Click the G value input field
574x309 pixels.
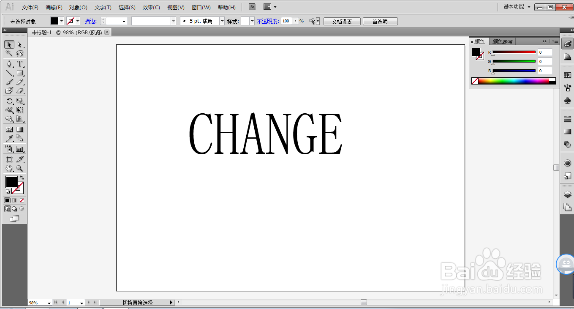coord(545,61)
